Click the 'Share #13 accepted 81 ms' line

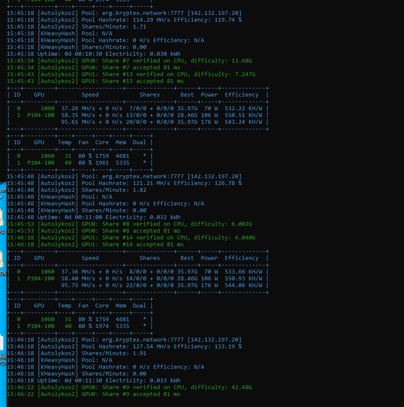(x=110, y=81)
